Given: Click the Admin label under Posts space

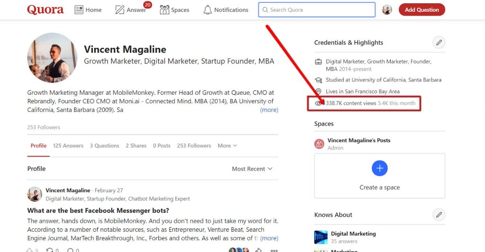Looking at the screenshot, I should tap(335, 148).
